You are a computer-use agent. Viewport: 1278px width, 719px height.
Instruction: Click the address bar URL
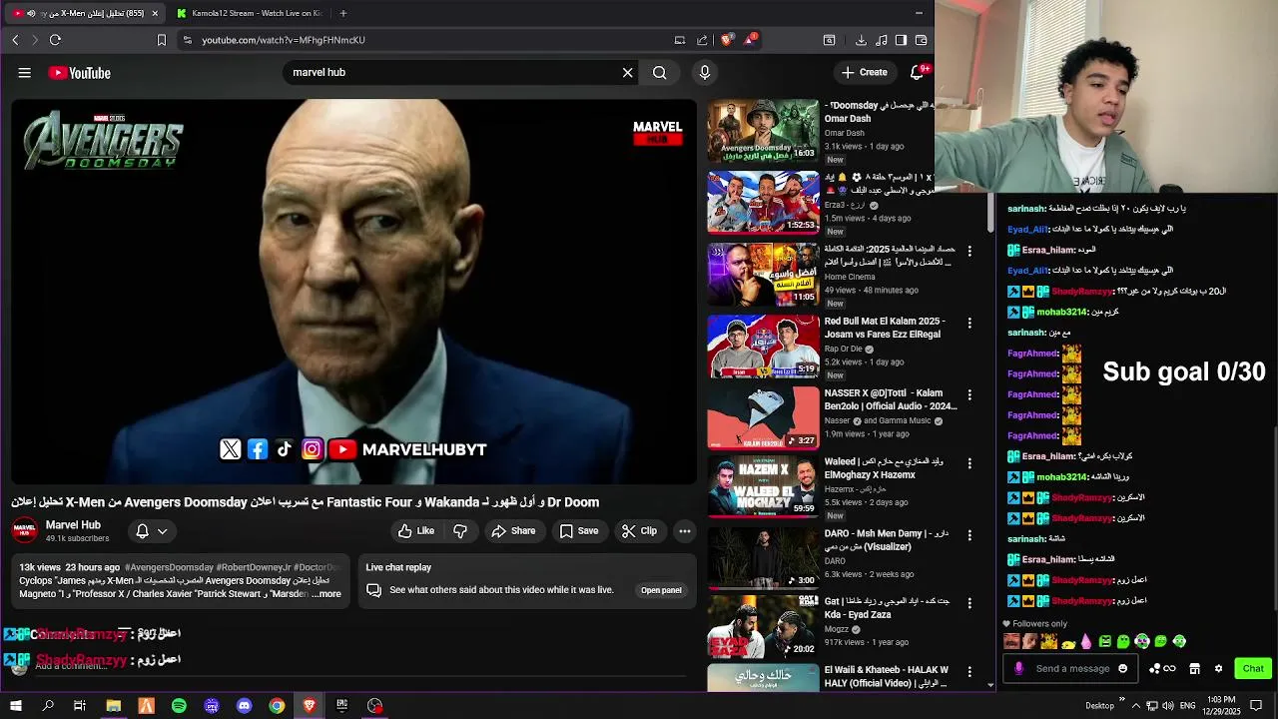pos(284,40)
